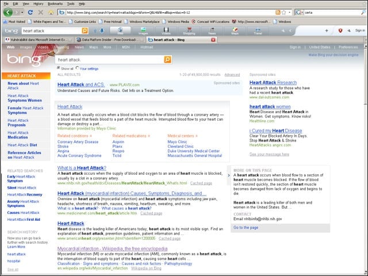Open the address bar history dropdown
Screen dimensions: 368x276
point(289,13)
